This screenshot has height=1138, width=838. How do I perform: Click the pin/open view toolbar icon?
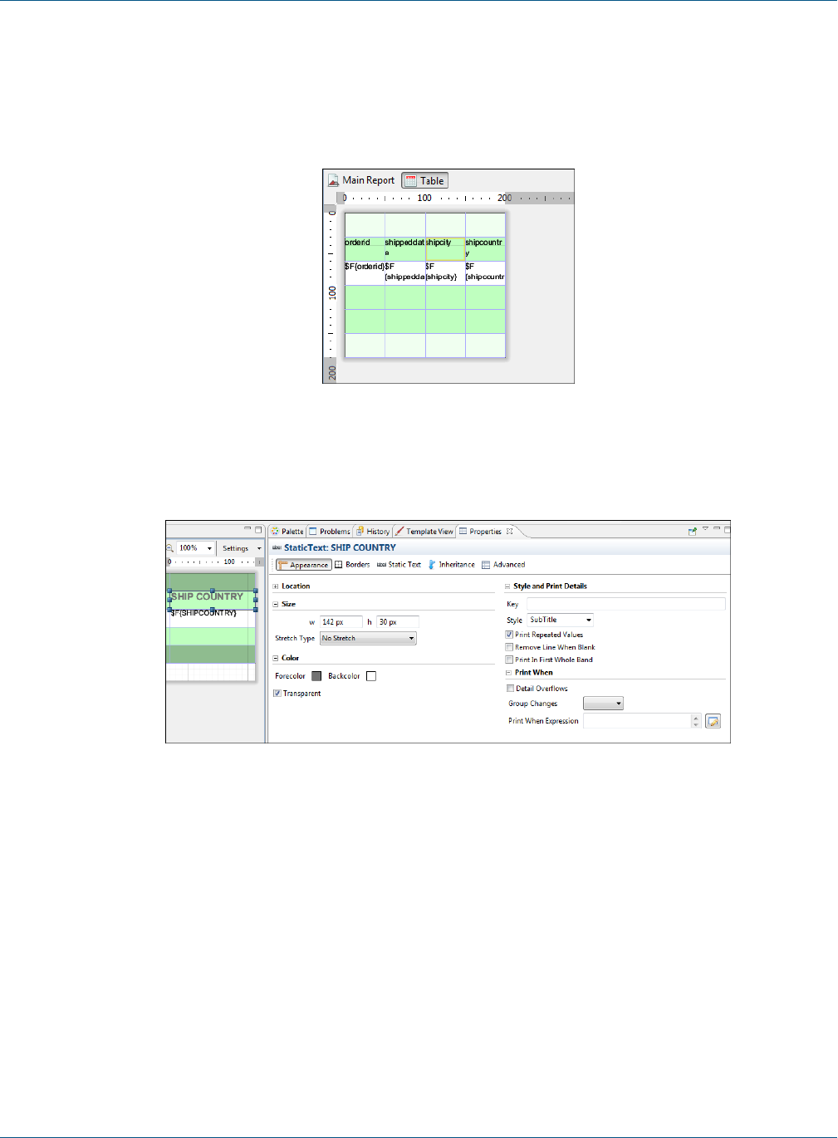pos(692,531)
